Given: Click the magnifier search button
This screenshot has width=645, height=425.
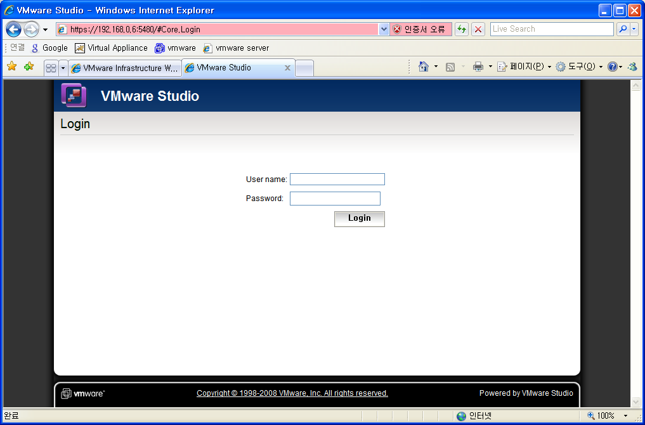Looking at the screenshot, I should point(623,29).
